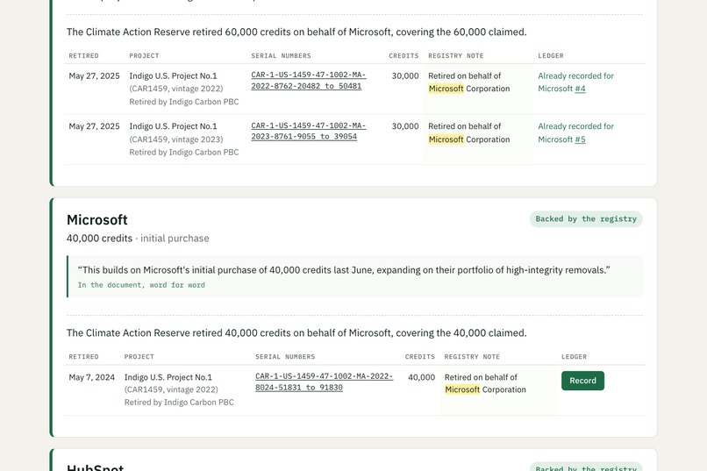Viewport: 707px width, 471px height.
Task: Click '40,000 credits · initial purchase' subtitle
Action: tap(138, 238)
